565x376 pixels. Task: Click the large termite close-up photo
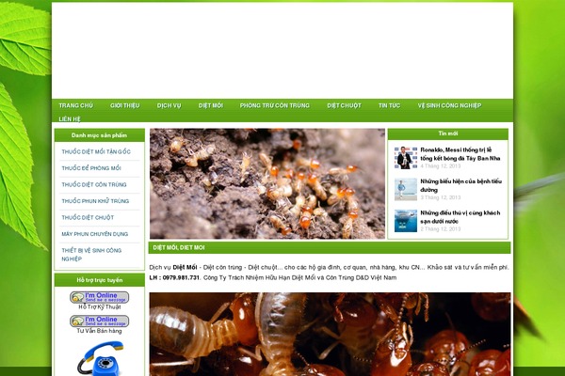(x=330, y=335)
